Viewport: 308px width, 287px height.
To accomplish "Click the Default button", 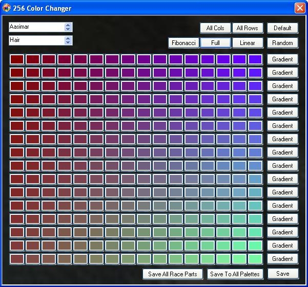I will coord(282,28).
